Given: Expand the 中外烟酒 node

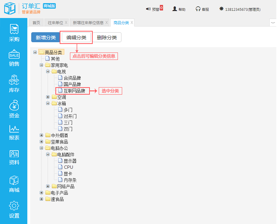Looking at the screenshot, I should 41,135.
